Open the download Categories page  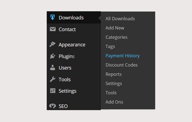(116, 37)
